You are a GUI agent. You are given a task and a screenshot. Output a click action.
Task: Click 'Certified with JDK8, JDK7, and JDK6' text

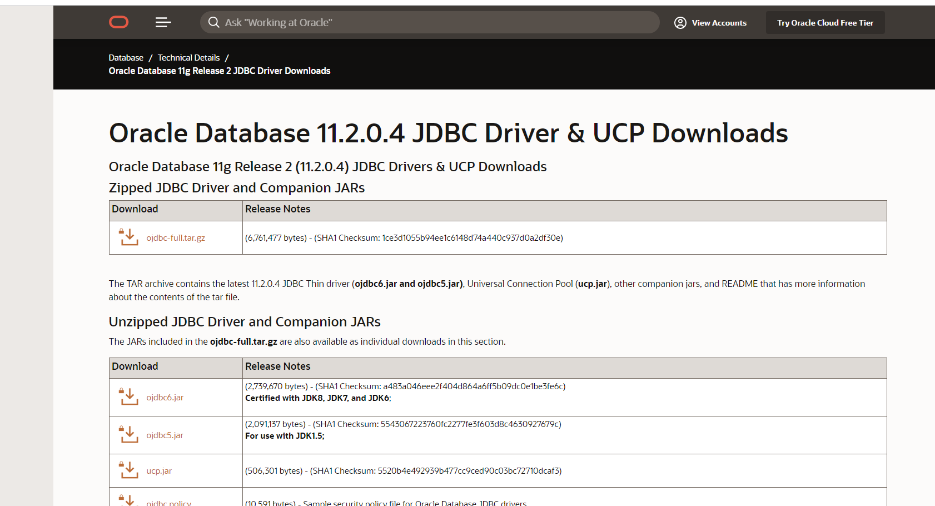318,398
